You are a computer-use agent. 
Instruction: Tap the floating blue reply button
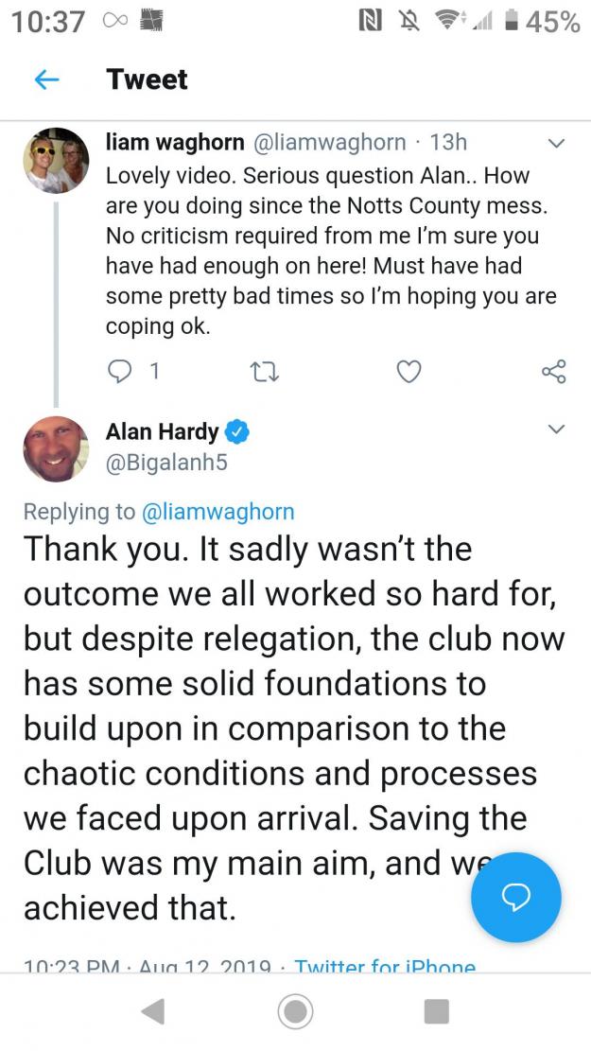pos(516,898)
